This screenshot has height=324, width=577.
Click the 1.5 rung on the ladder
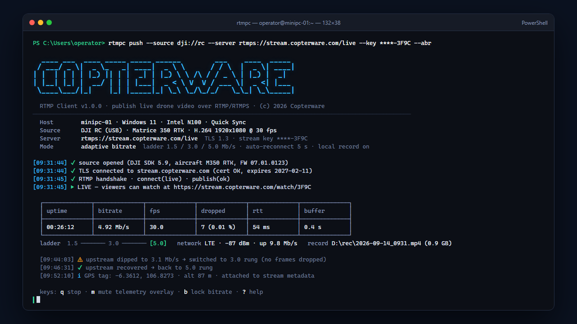[x=73, y=243]
